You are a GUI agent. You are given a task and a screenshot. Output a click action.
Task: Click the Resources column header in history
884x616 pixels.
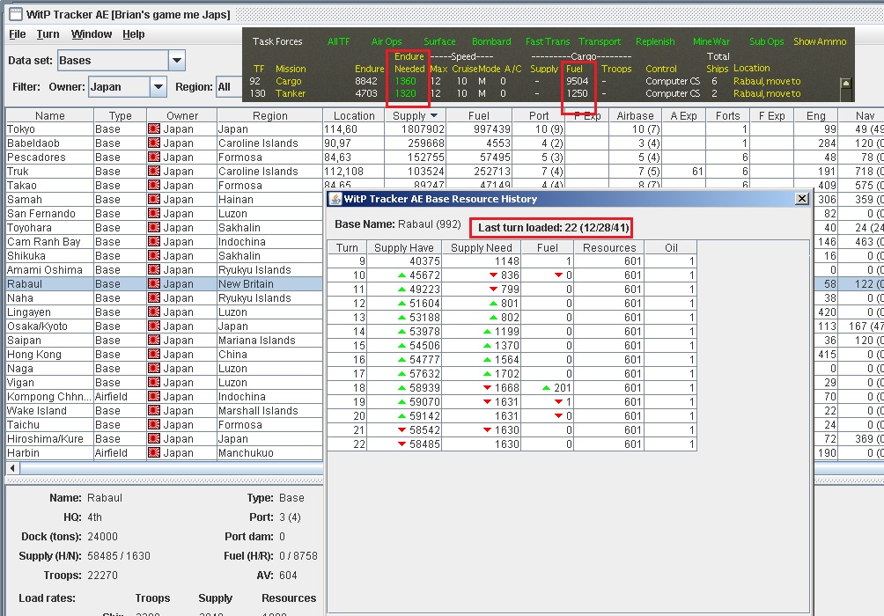(609, 247)
